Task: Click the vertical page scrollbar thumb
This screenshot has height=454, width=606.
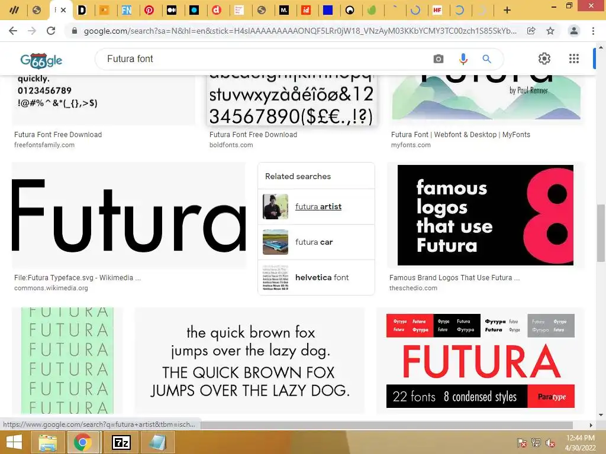Action: pos(601,233)
